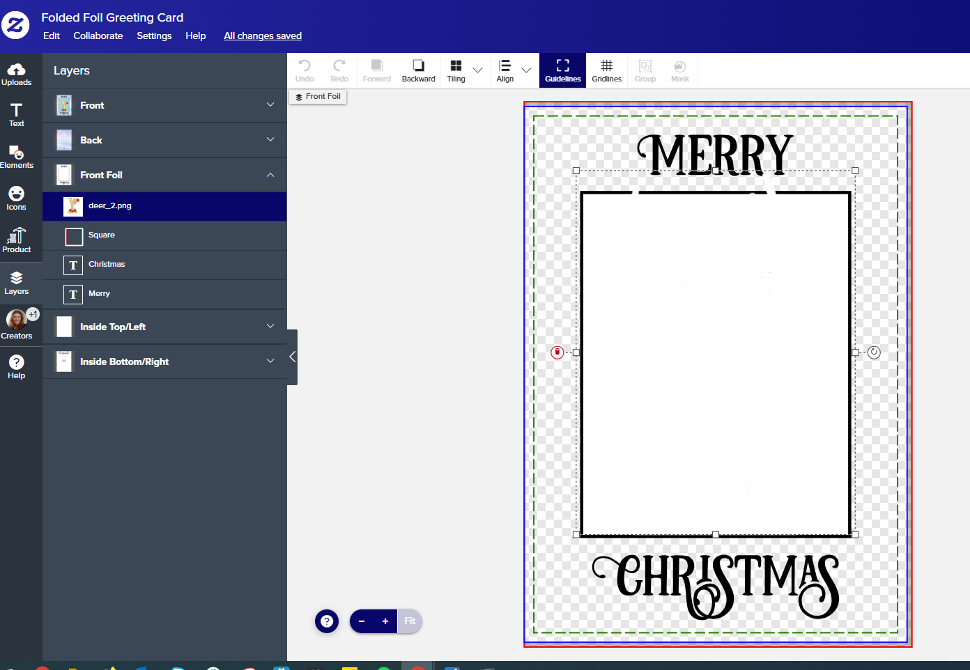Toggle the Guidelines button off
The width and height of the screenshot is (970, 670).
(x=562, y=70)
